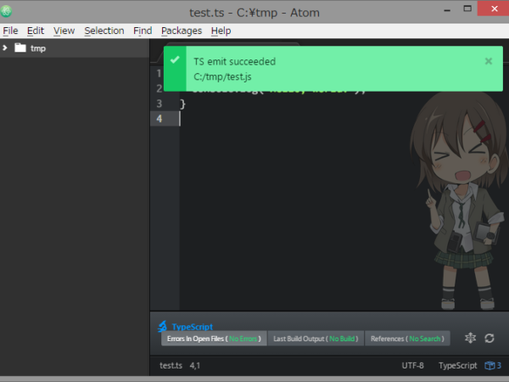
Task: Click the green checkmark success icon
Action: click(175, 59)
